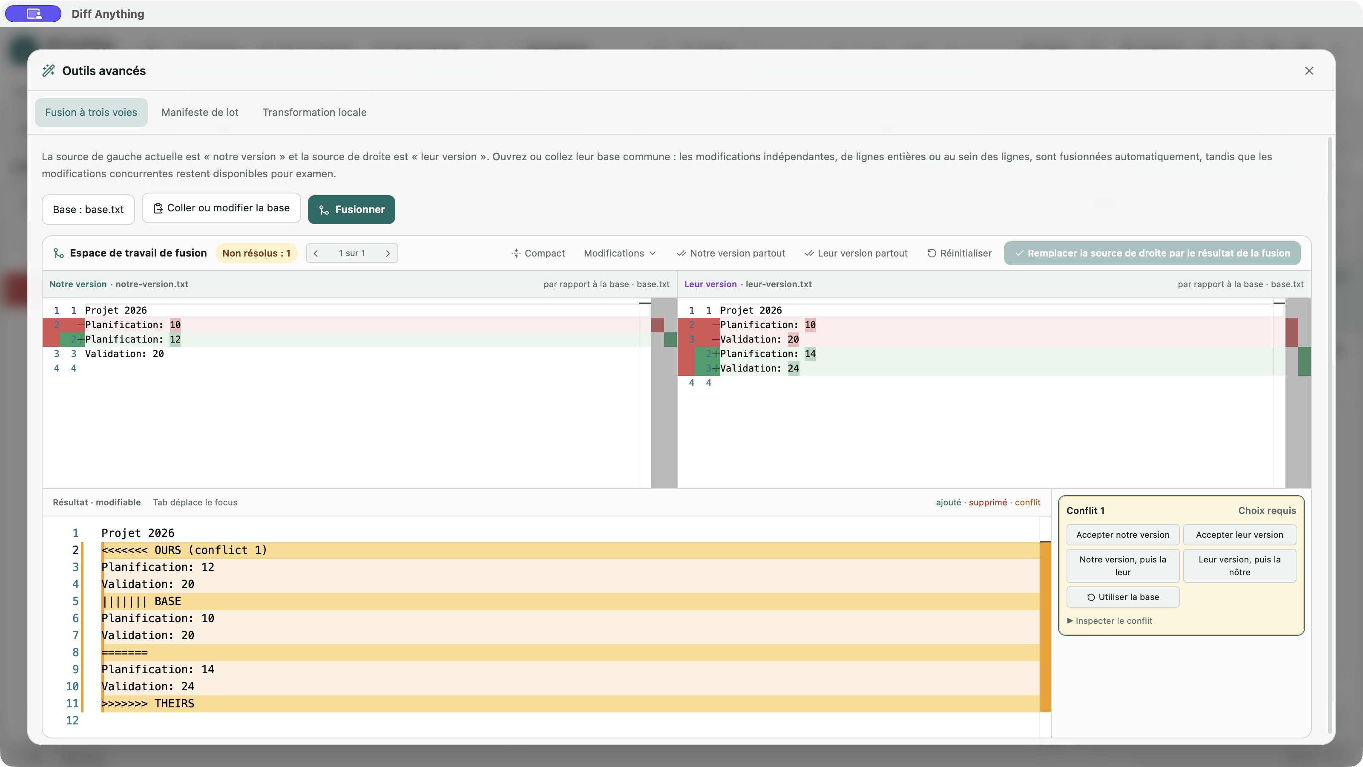The image size is (1363, 767).
Task: Expand Inspecter le conflit details
Action: pyautogui.click(x=1110, y=621)
